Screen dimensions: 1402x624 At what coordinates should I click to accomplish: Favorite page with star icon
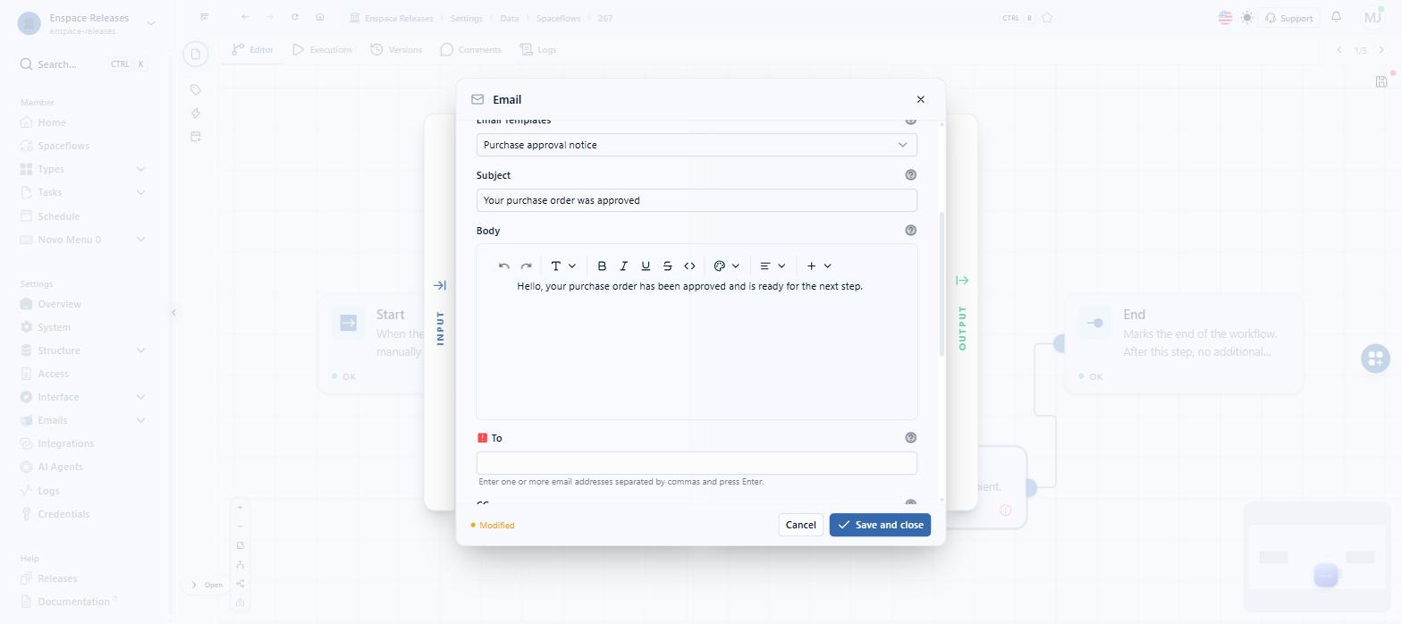1047,17
